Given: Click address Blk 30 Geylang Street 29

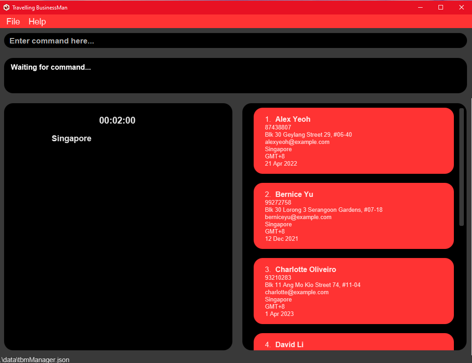Looking at the screenshot, I should click(308, 134).
